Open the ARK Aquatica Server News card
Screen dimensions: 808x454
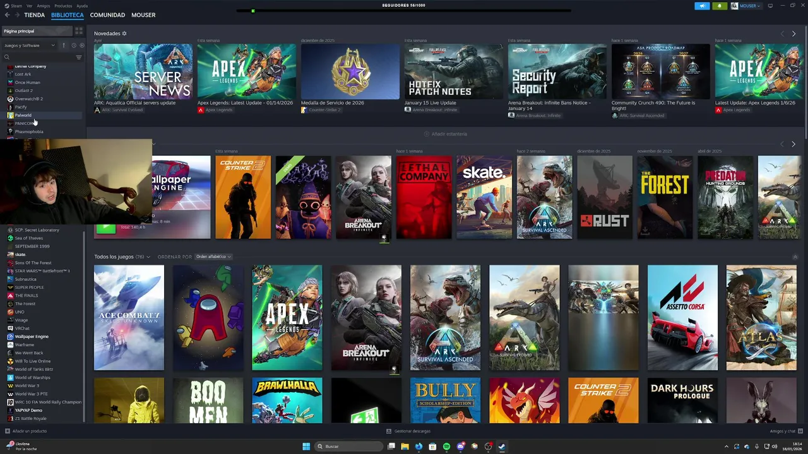tap(143, 71)
